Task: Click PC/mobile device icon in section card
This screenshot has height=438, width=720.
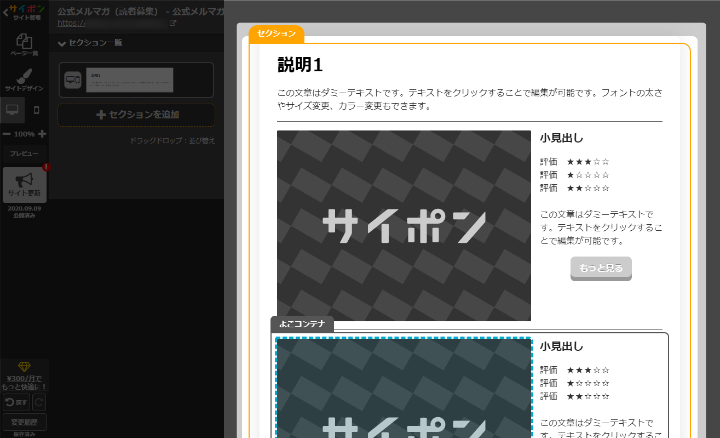Action: [73, 80]
